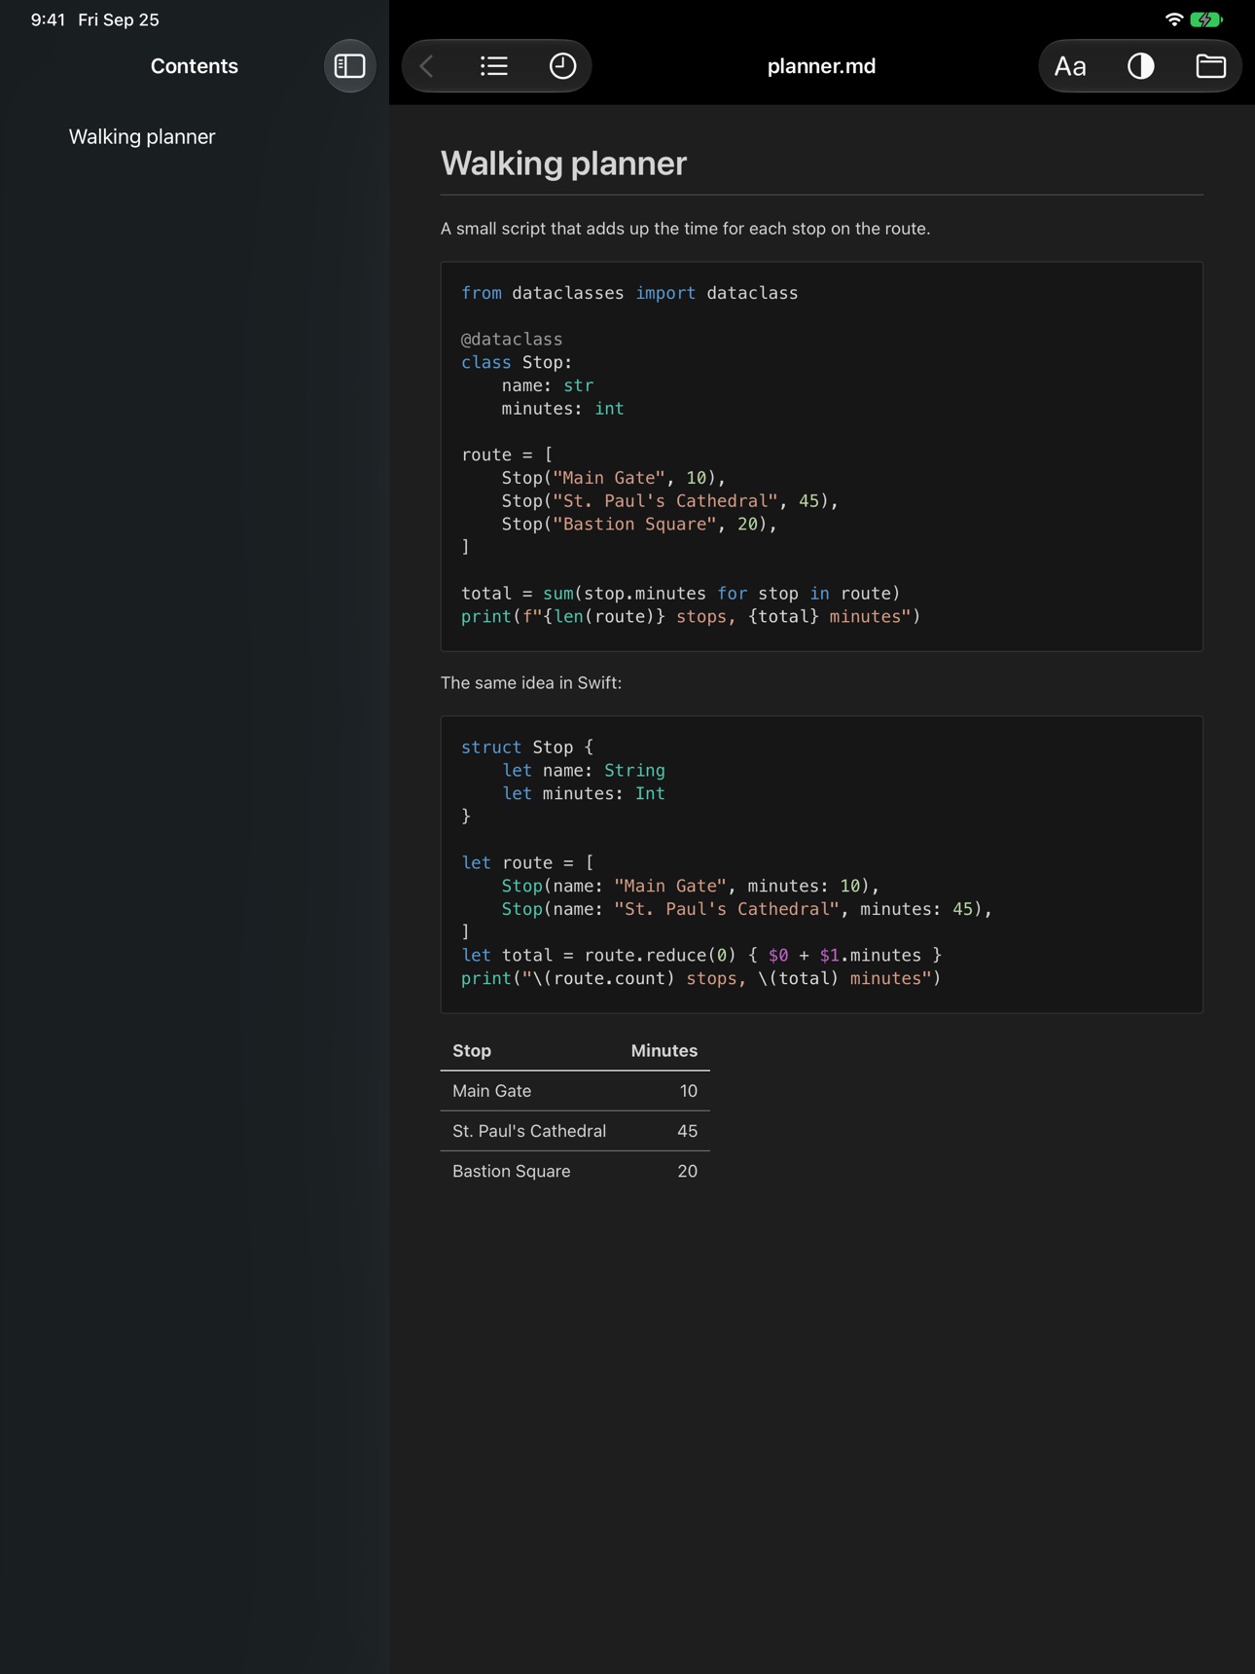Click the 'let total = route.reduce' line
1255x1674 pixels.
click(701, 956)
